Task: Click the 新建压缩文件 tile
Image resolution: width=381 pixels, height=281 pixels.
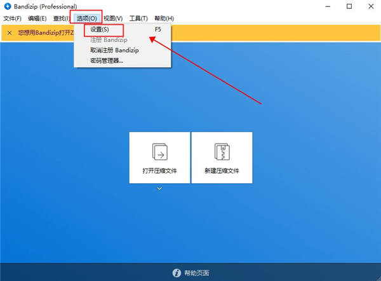Action: click(x=222, y=158)
